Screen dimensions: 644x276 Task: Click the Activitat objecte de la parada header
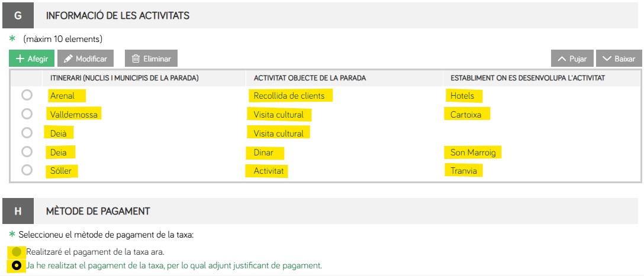(310, 78)
